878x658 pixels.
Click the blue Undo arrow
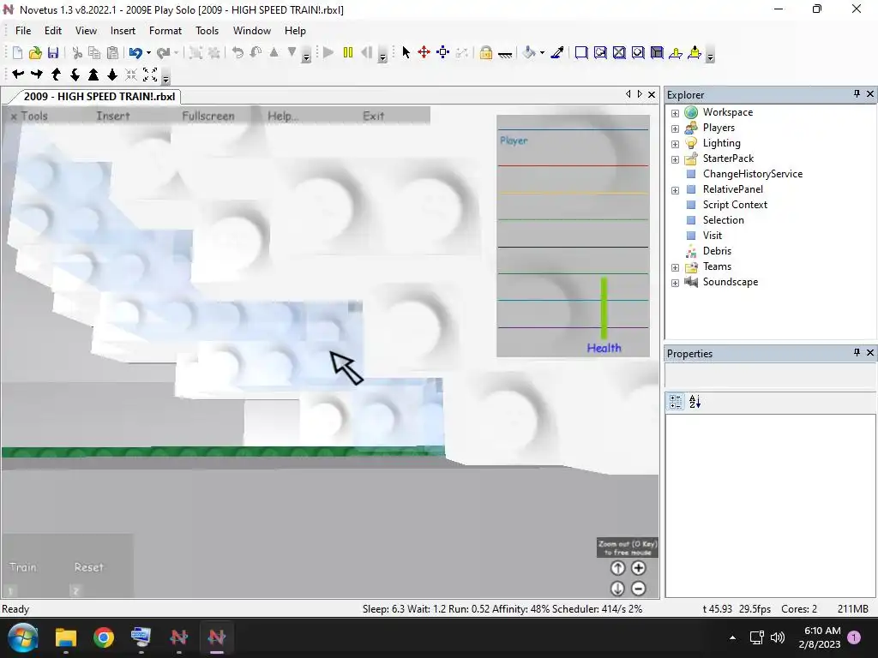click(x=135, y=52)
